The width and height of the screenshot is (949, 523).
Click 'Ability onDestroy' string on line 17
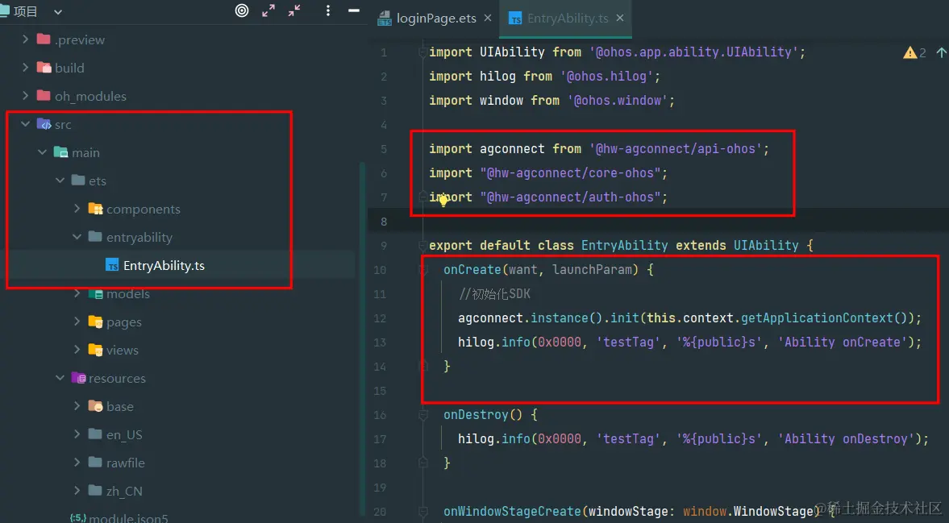click(x=846, y=439)
